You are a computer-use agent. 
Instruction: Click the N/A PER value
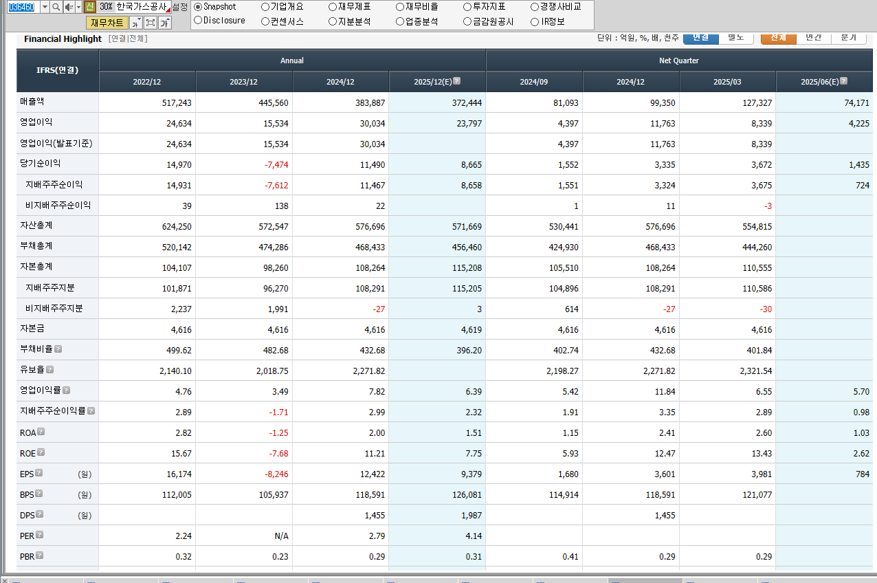tap(281, 536)
